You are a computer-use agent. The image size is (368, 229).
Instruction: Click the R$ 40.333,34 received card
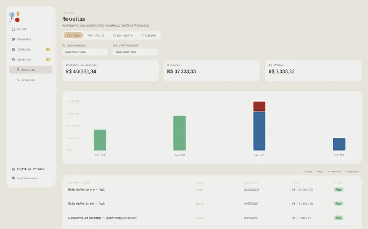[110, 71]
